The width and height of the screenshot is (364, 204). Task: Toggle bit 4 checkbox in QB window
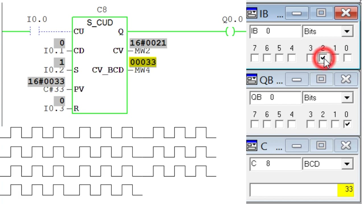click(x=291, y=124)
